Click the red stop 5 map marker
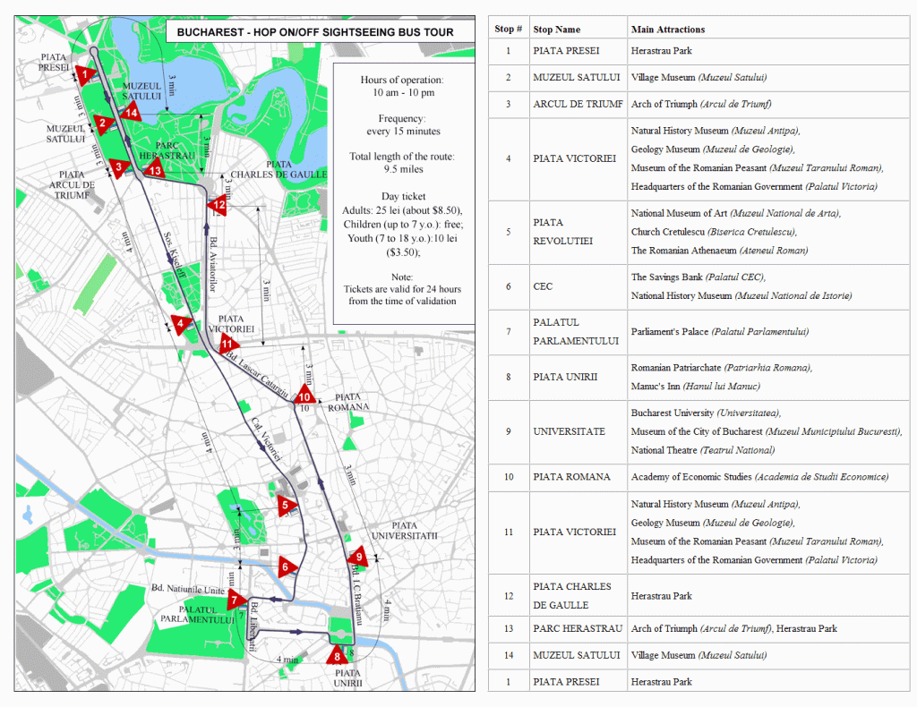The image size is (917, 707). pos(286,506)
